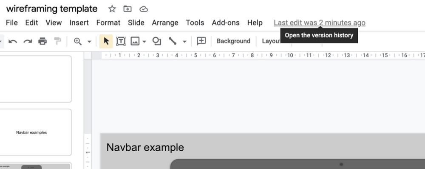
Task: Select the Paint format tool
Action: pyautogui.click(x=57, y=41)
